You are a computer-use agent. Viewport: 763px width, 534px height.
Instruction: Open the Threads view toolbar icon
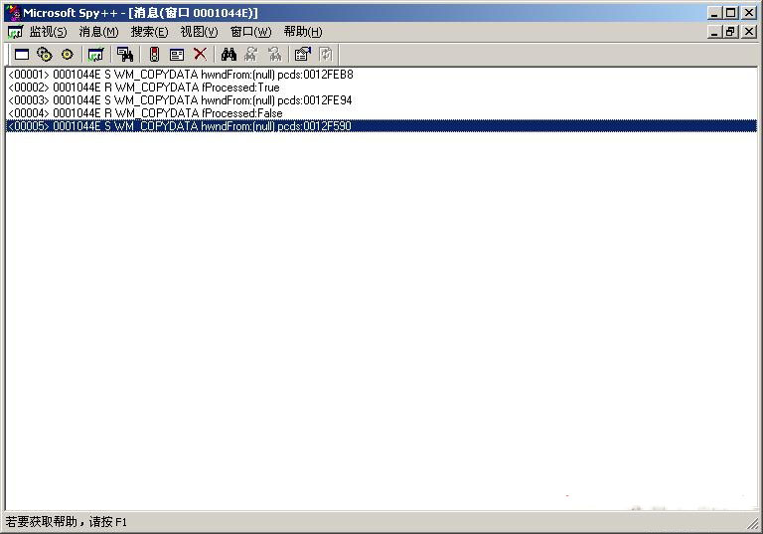pyautogui.click(x=68, y=54)
